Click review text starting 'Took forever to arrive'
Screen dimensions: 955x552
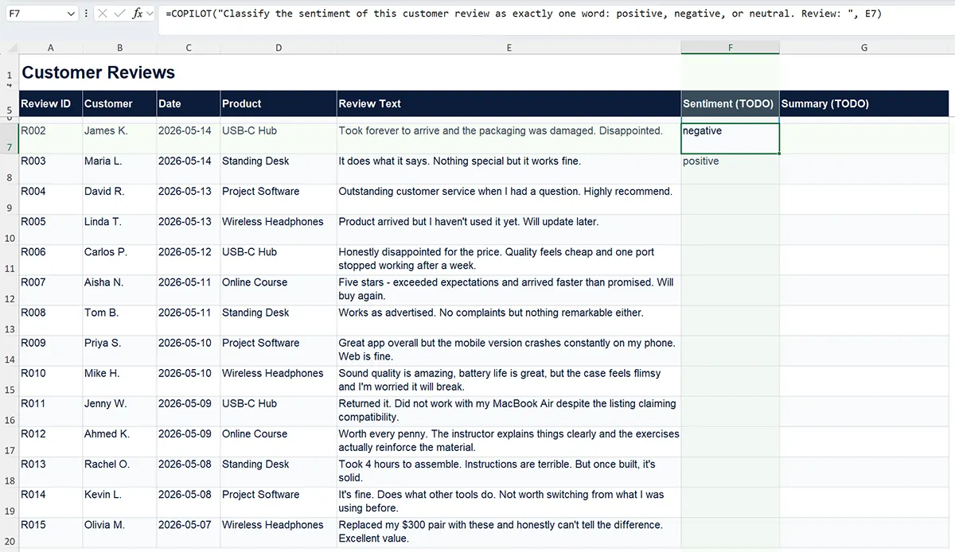501,130
